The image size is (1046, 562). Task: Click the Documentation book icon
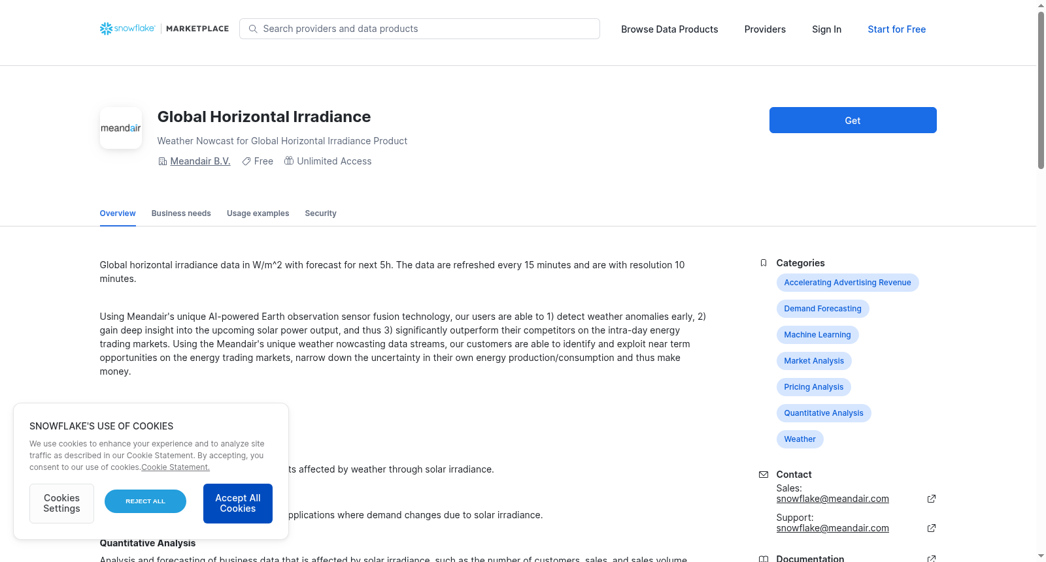click(764, 559)
